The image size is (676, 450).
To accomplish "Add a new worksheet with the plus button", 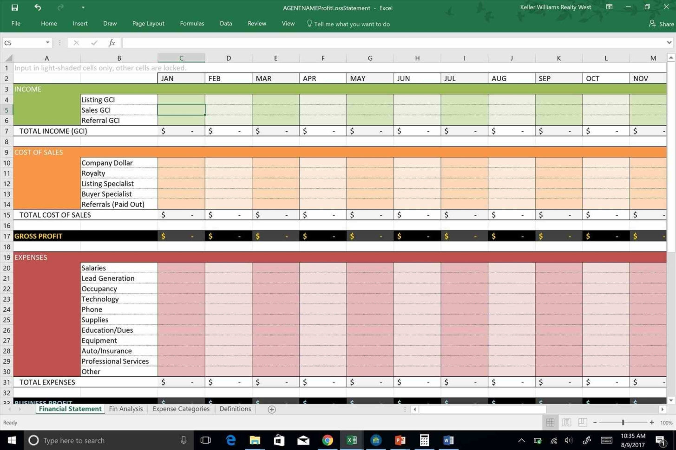I will click(x=271, y=409).
